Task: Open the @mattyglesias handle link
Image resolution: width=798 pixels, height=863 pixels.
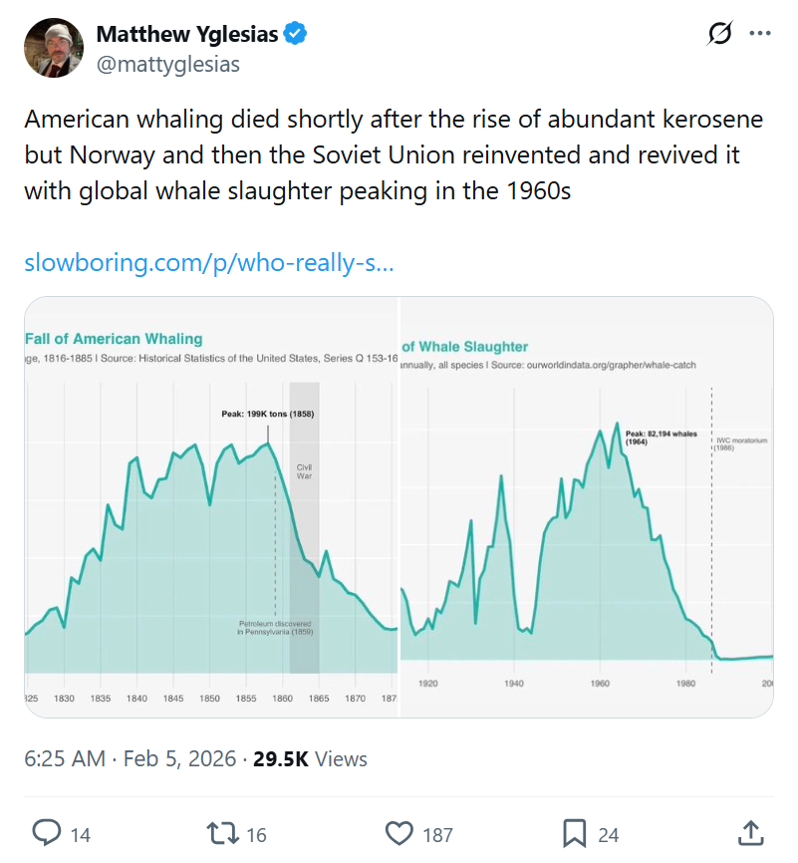Action: 167,65
